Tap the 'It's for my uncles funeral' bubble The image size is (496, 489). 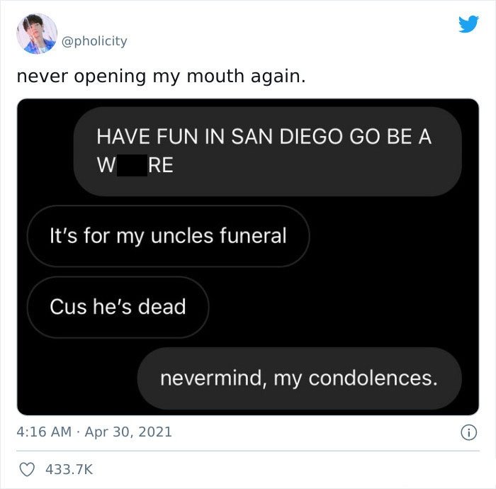click(169, 236)
